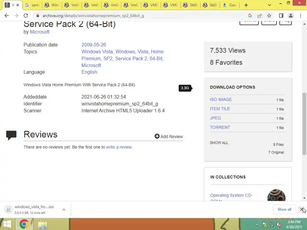The height and width of the screenshot is (230, 307).
Task: Click the '7,533 Views' text
Action: point(228,50)
